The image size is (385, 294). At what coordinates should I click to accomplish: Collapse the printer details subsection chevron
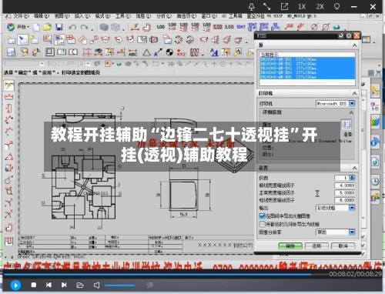point(351,112)
